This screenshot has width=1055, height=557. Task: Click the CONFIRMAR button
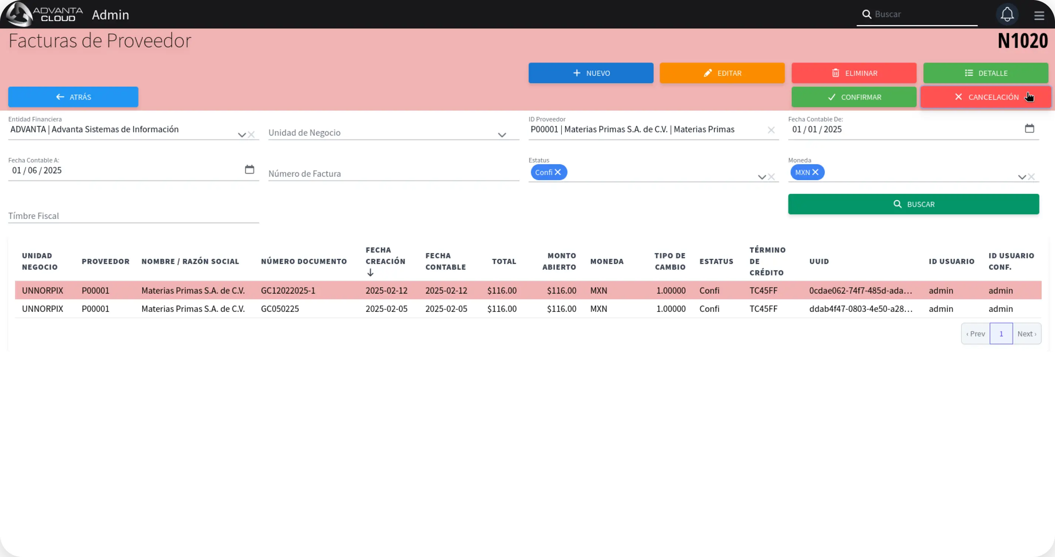click(x=854, y=97)
